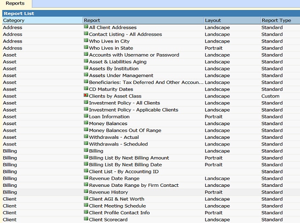Click the icon beside All Client Addresses

86,27
